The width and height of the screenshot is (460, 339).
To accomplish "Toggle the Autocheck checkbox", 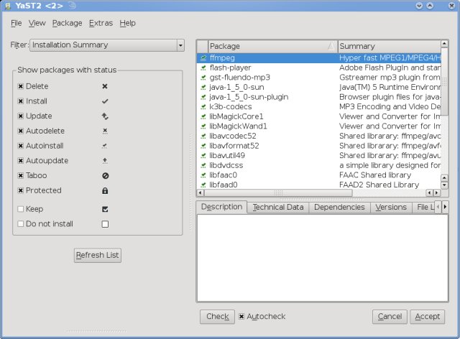I will 241,317.
